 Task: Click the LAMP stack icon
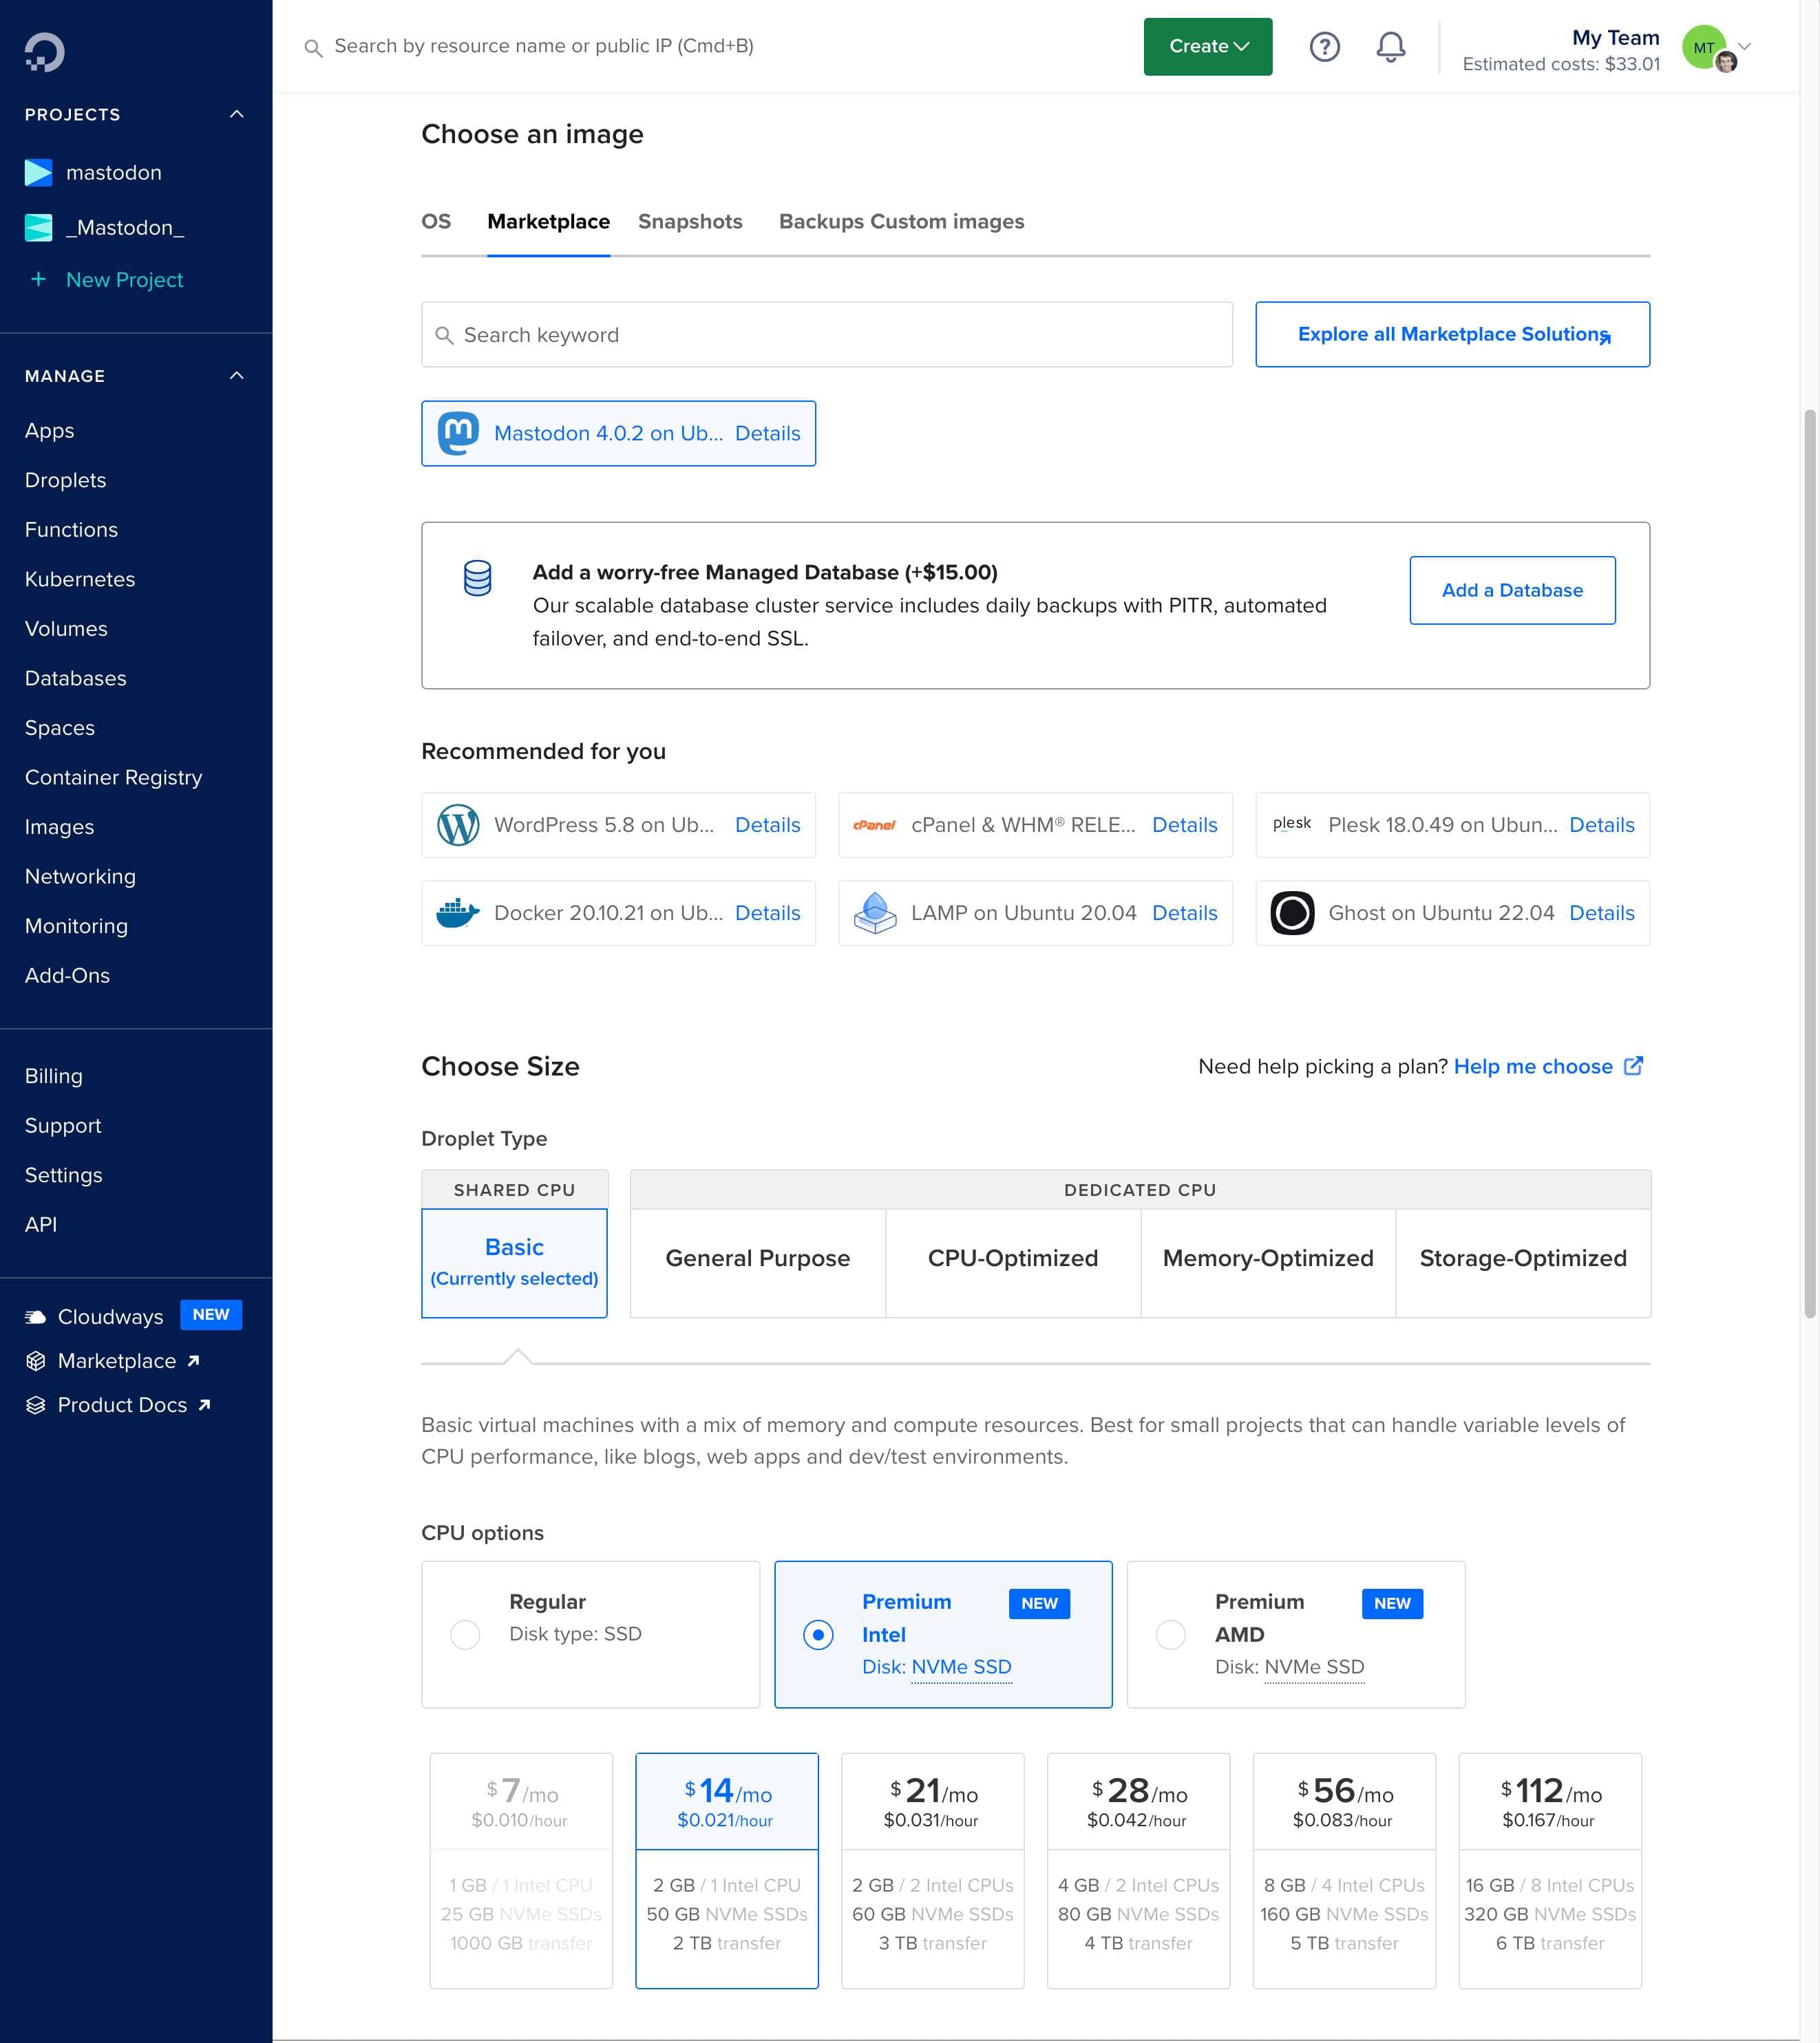875,912
